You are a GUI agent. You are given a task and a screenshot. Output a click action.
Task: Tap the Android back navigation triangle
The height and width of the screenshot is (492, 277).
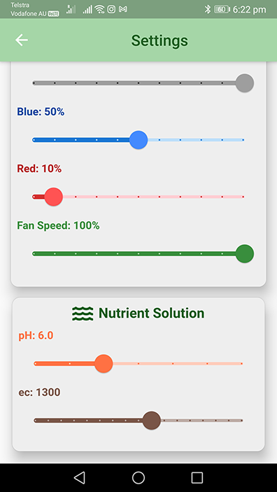click(x=79, y=477)
